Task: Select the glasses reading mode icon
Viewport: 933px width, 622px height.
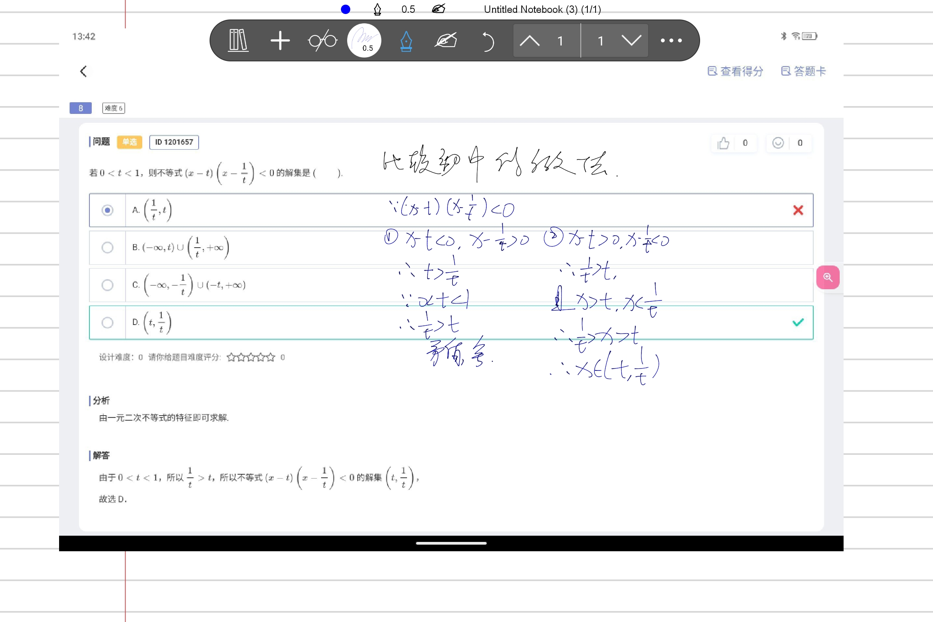Action: pyautogui.click(x=322, y=40)
